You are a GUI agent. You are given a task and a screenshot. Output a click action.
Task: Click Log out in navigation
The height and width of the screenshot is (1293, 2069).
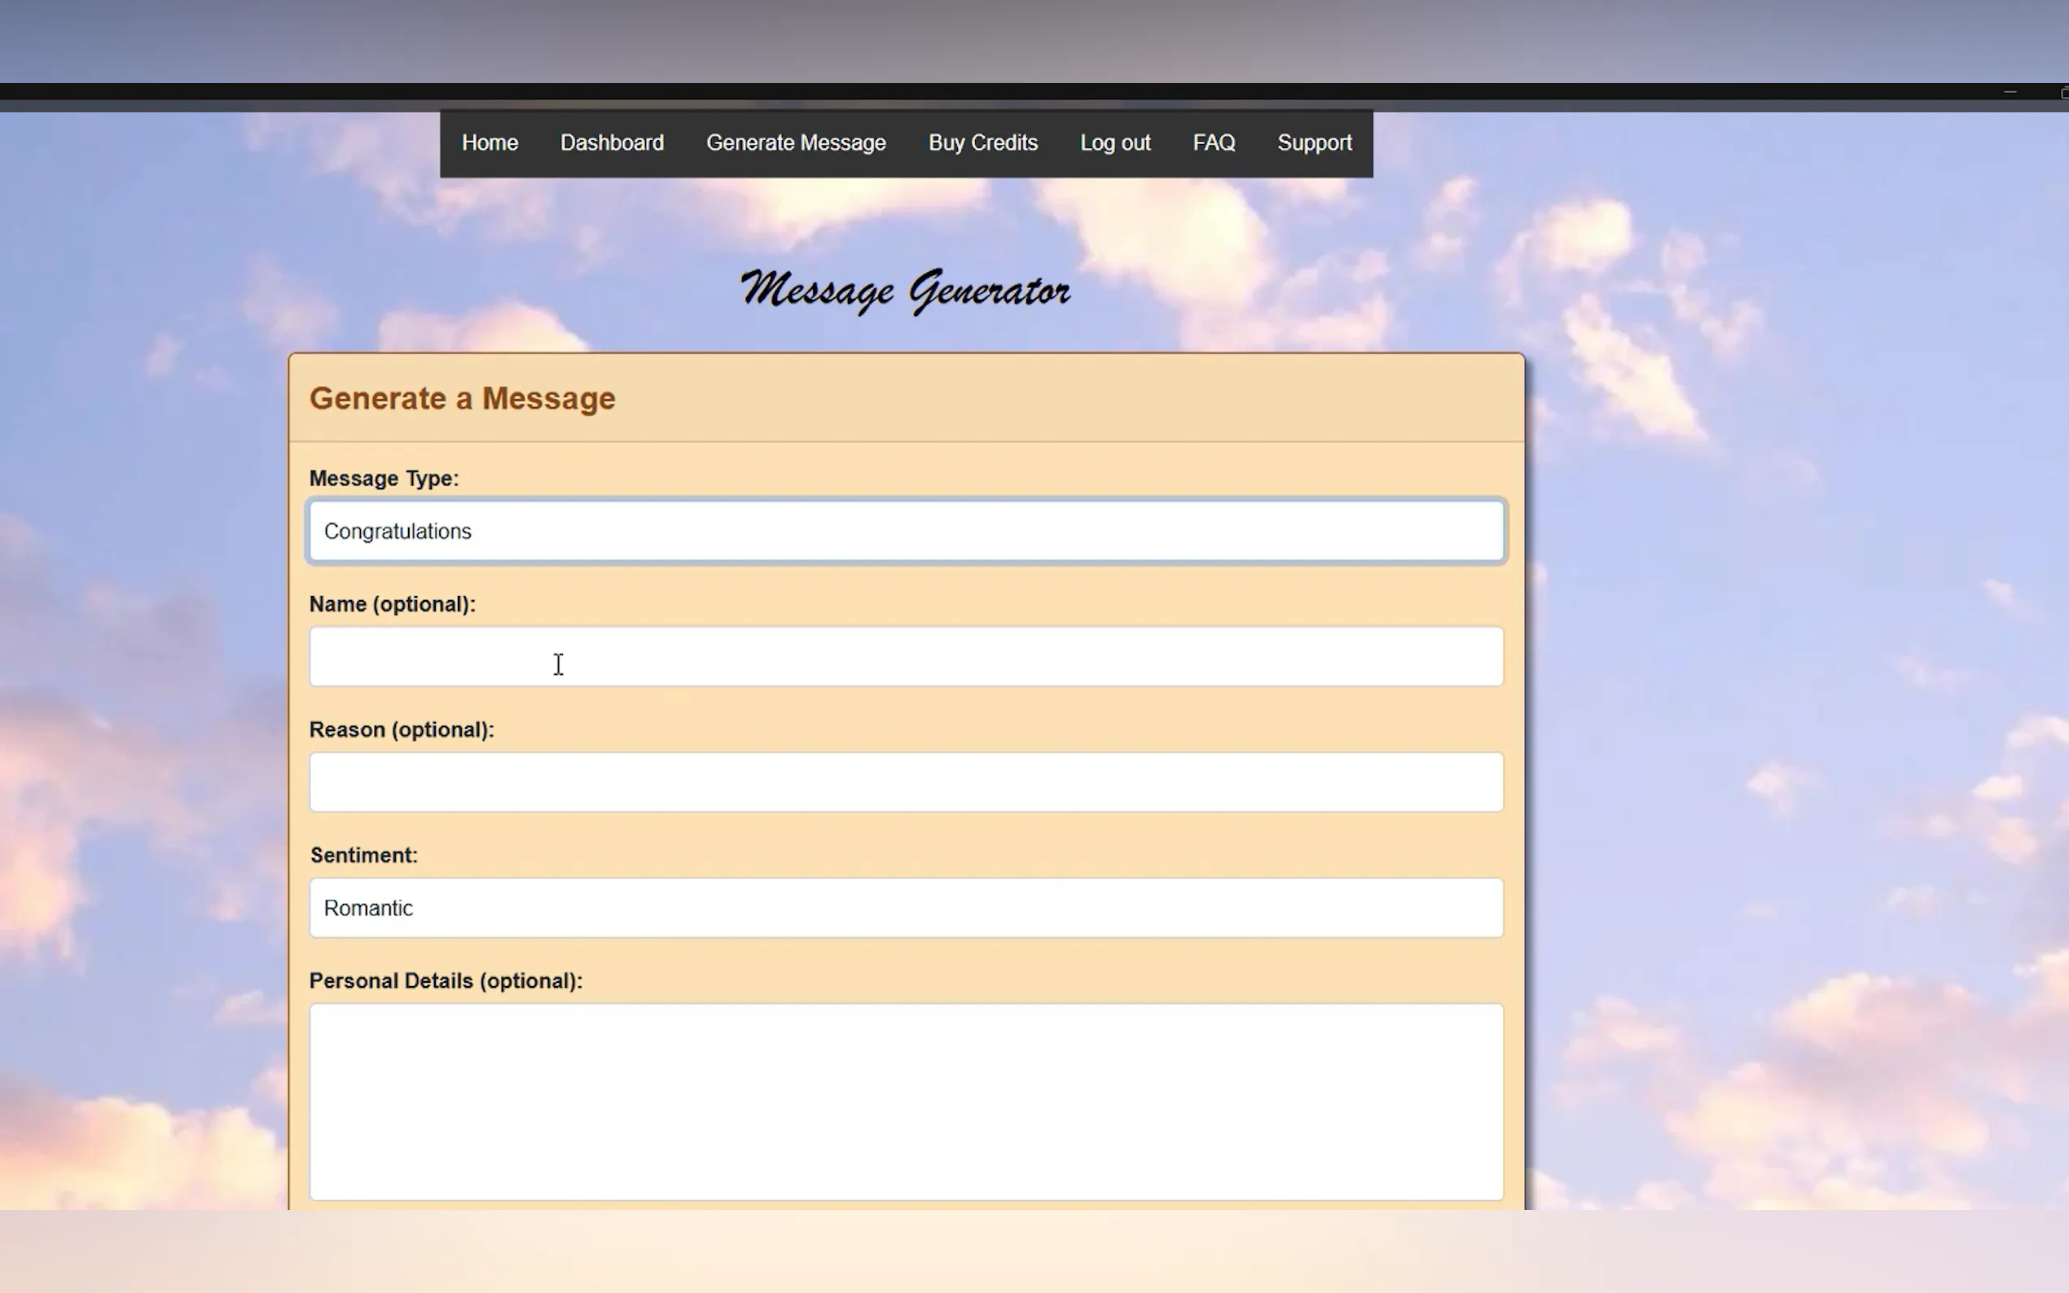1114,142
